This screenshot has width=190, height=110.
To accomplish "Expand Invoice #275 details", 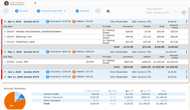I will [5, 72].
